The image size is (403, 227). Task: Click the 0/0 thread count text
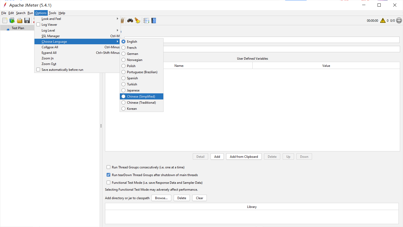392,21
